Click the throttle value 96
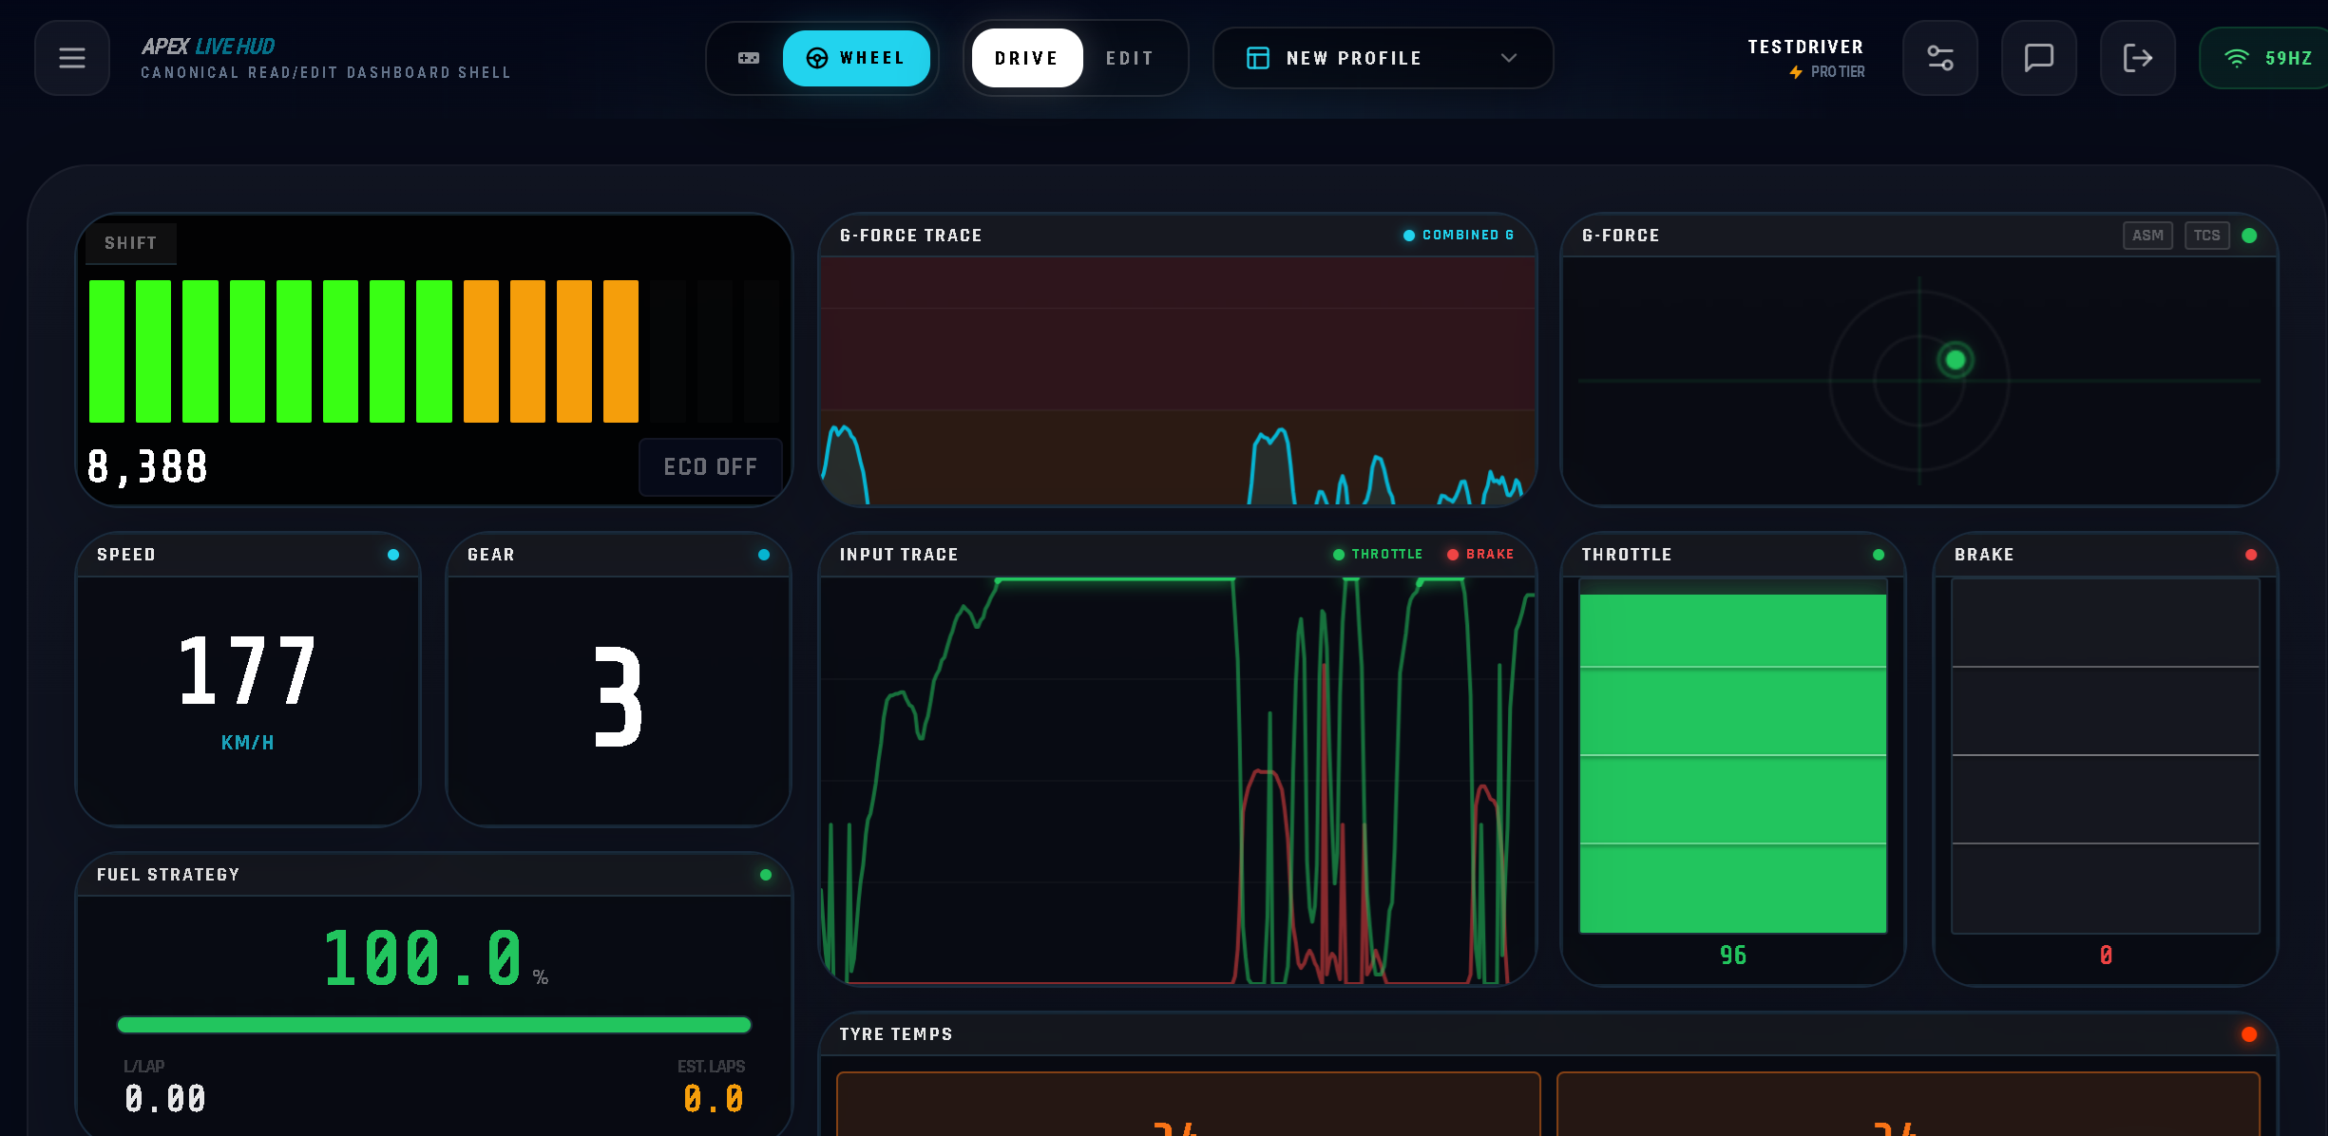 click(1733, 956)
